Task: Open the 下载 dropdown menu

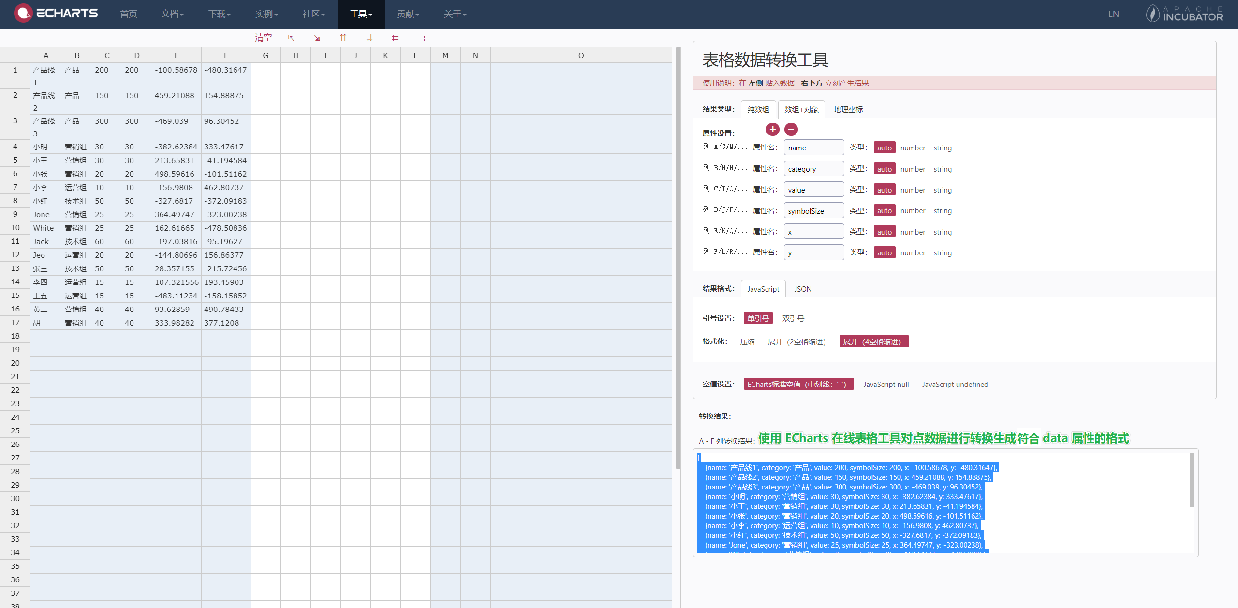Action: point(220,14)
